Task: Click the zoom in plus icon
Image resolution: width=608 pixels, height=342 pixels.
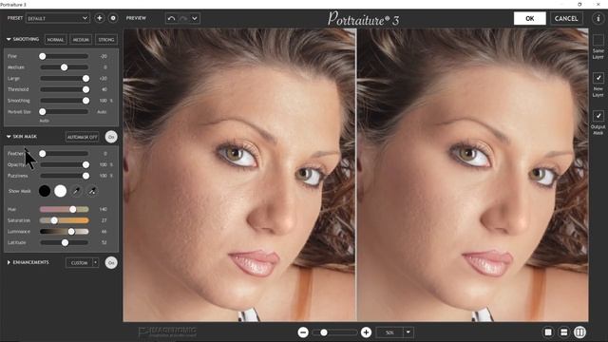Action: (x=366, y=332)
